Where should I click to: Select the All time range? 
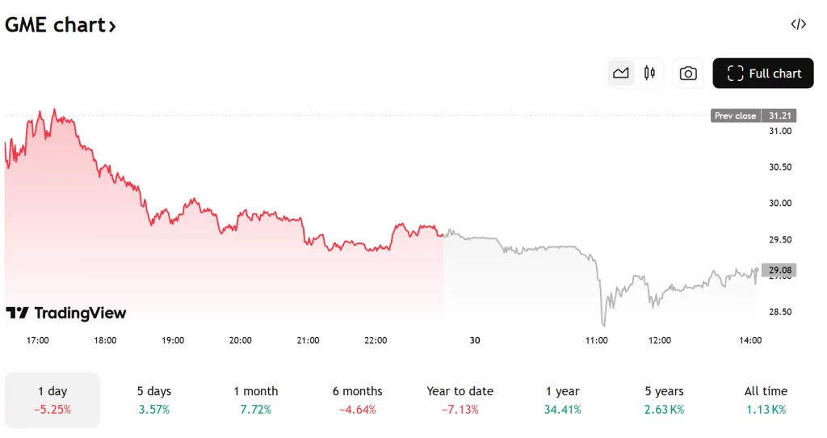coord(765,400)
